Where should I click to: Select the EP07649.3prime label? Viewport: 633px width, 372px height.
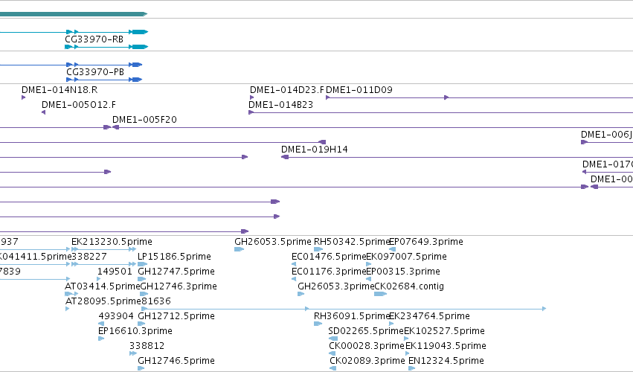click(426, 242)
